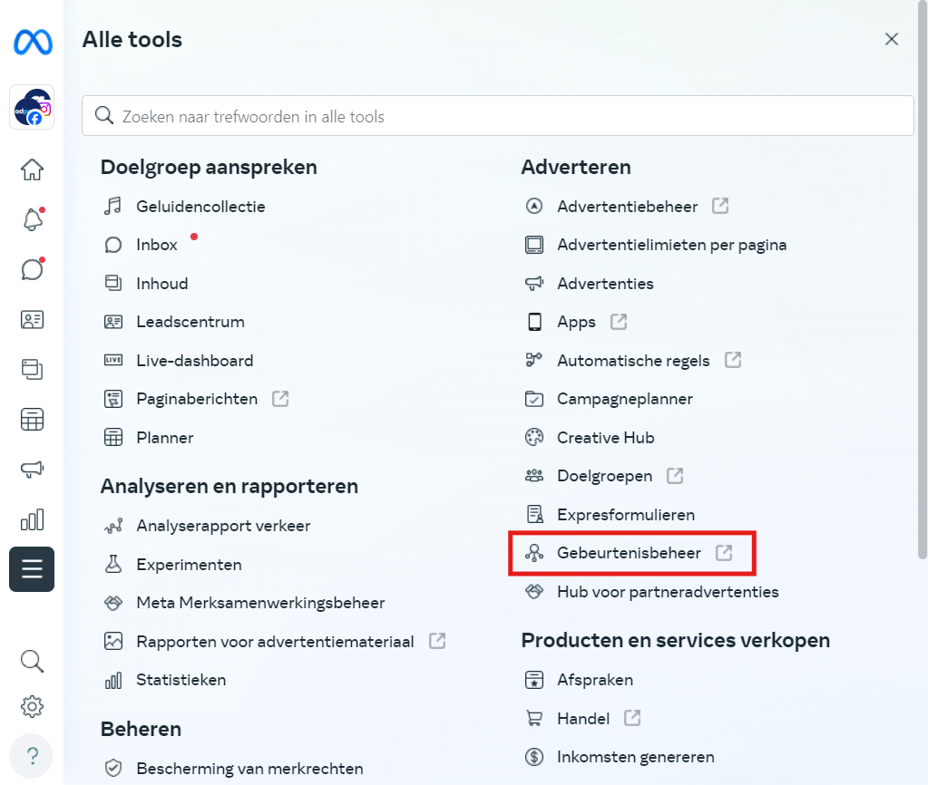Click the flask icon beside Experimenten
Image resolution: width=928 pixels, height=785 pixels.
click(x=113, y=564)
